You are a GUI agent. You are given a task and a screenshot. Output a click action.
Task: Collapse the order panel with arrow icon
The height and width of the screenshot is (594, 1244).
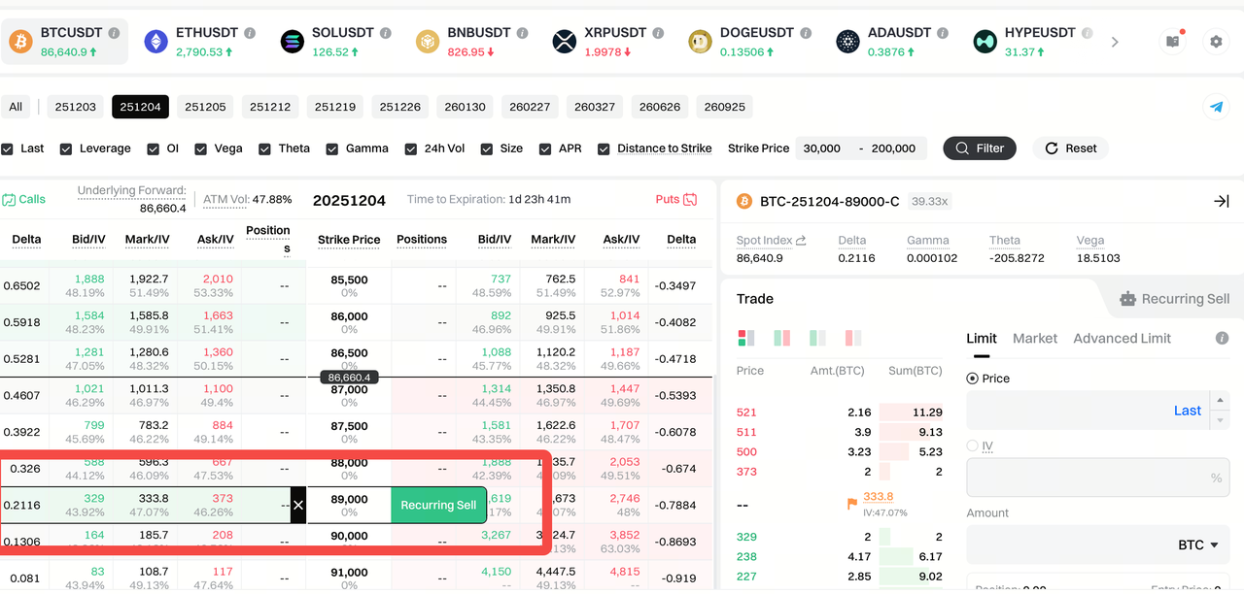tap(1222, 201)
